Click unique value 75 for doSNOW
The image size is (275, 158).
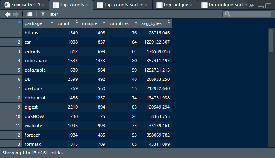click(103, 116)
